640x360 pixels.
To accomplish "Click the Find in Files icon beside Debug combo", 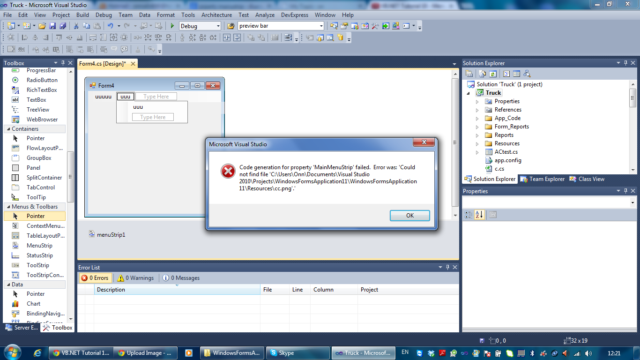I will coord(231,26).
